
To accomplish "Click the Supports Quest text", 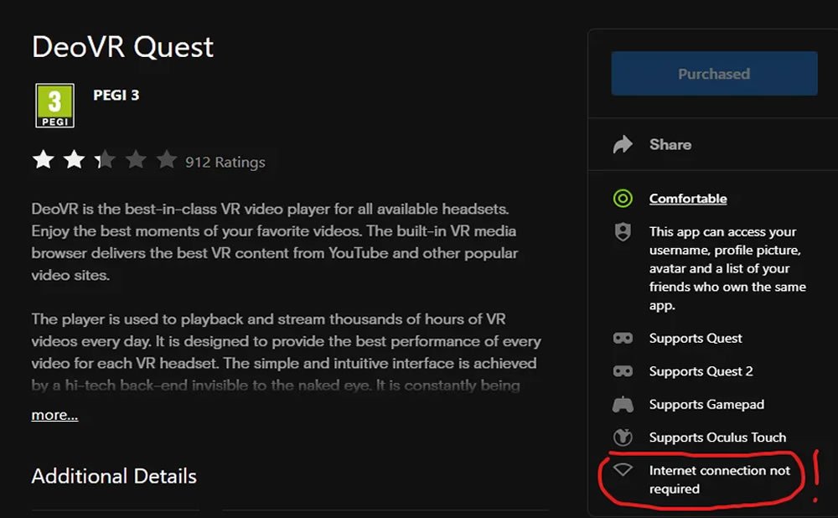I will (696, 339).
